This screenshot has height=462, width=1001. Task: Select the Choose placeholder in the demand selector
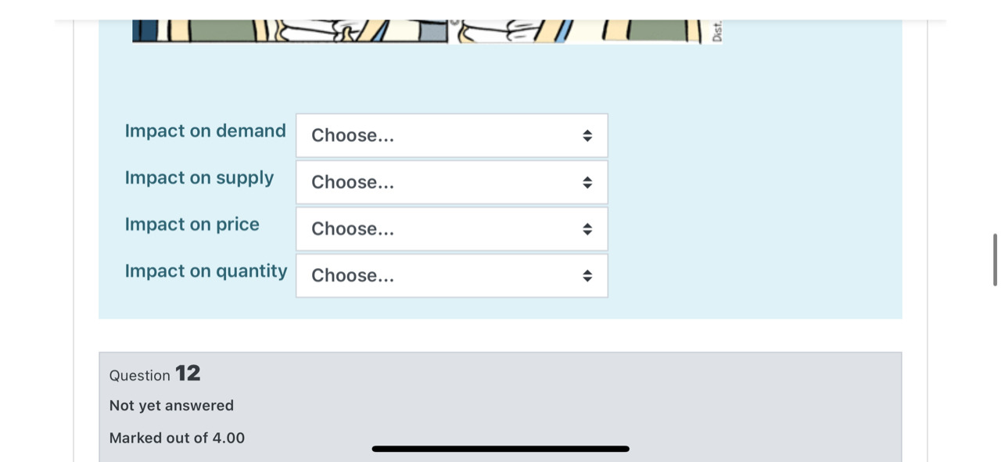[x=352, y=135]
